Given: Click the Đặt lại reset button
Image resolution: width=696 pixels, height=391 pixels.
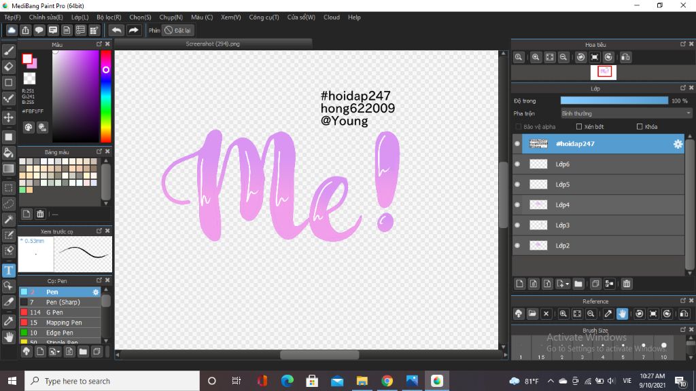Looking at the screenshot, I should tap(177, 30).
